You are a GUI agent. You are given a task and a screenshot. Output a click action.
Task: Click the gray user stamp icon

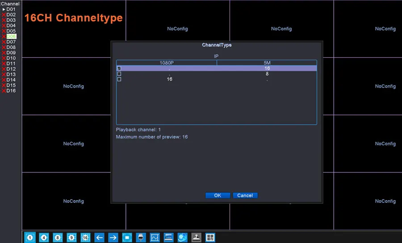[197, 238]
